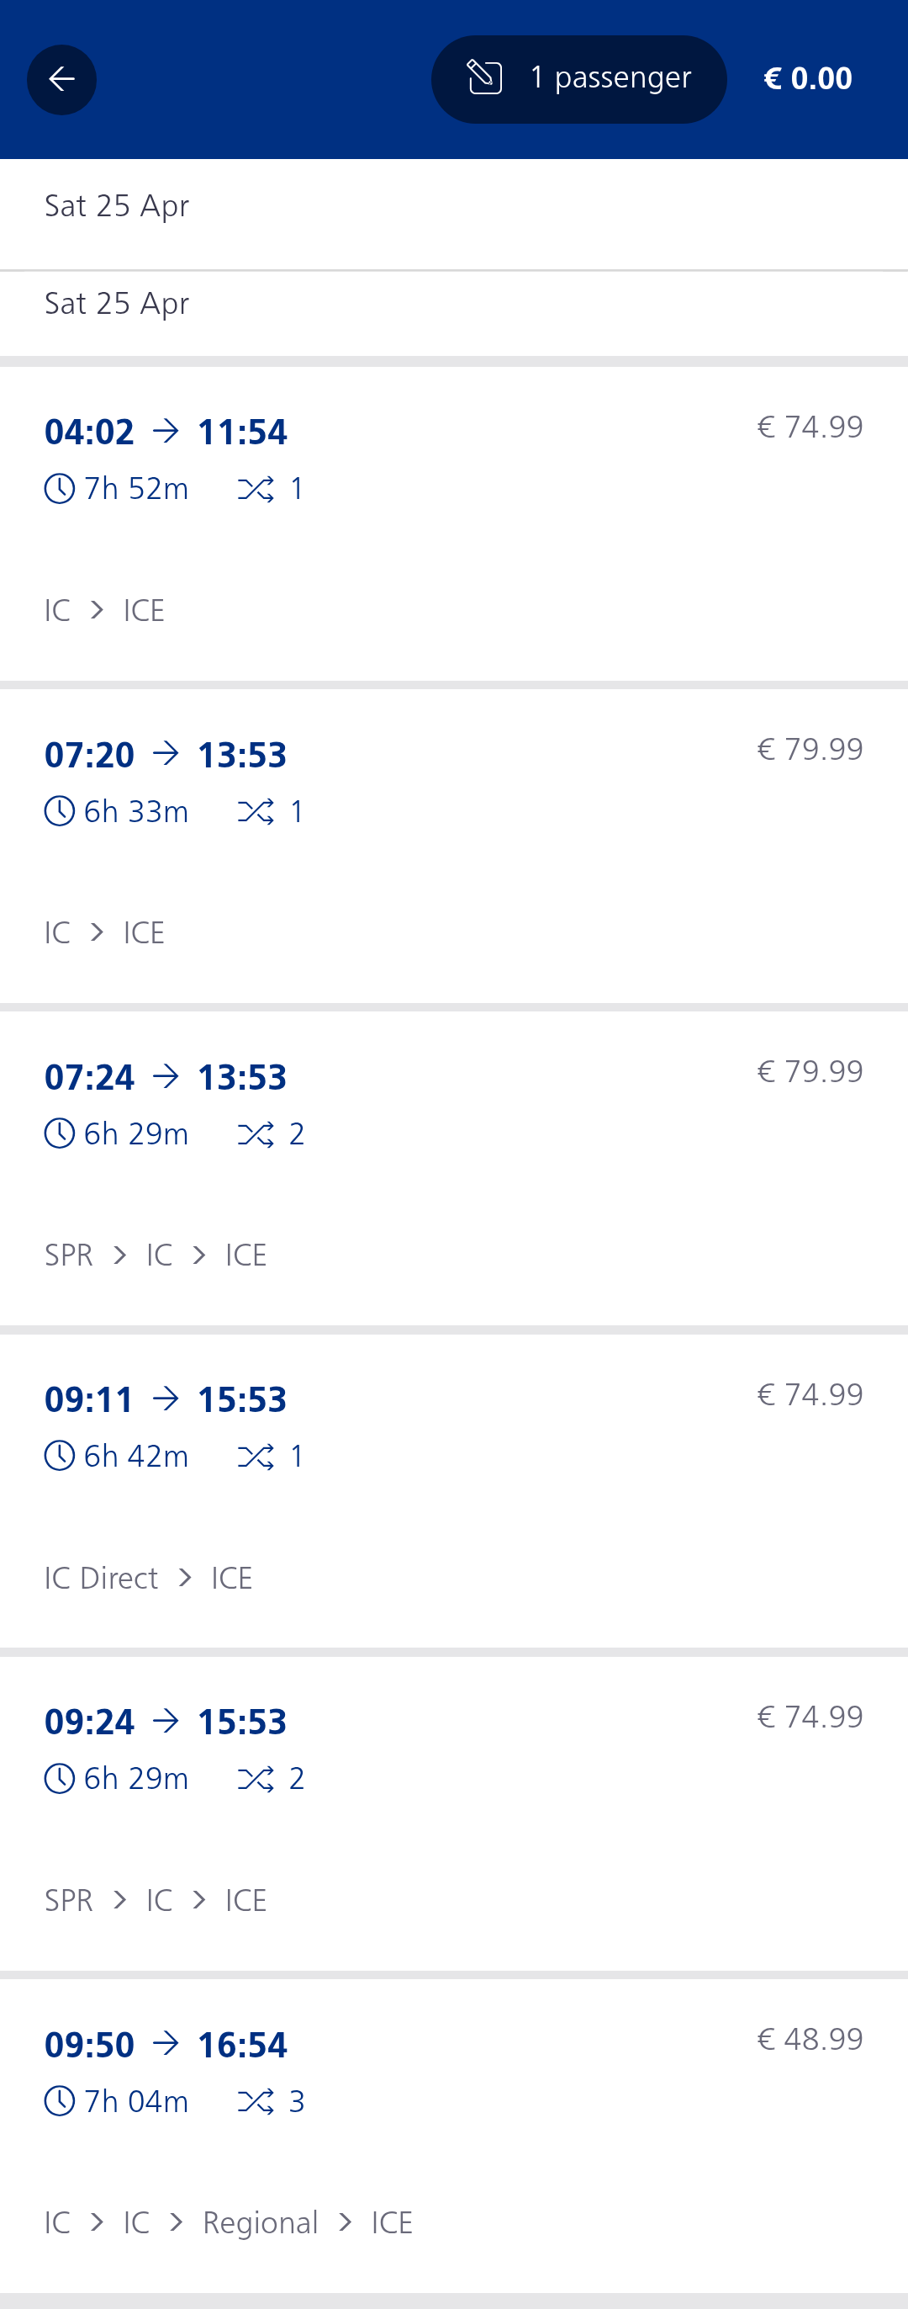Tap the 7h 04m duration text
The height and width of the screenshot is (2309, 908).
tap(136, 2101)
